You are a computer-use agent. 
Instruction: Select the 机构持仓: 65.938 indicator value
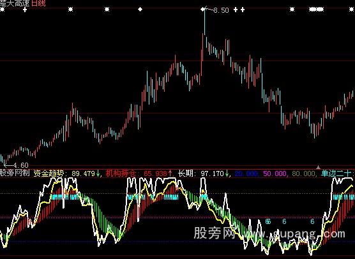(x=139, y=174)
